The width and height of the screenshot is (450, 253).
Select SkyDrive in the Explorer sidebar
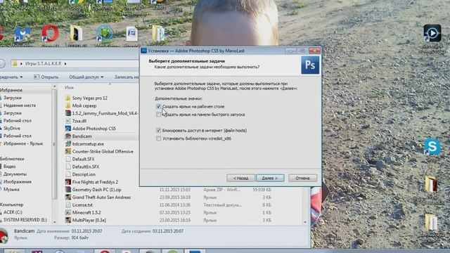point(12,128)
